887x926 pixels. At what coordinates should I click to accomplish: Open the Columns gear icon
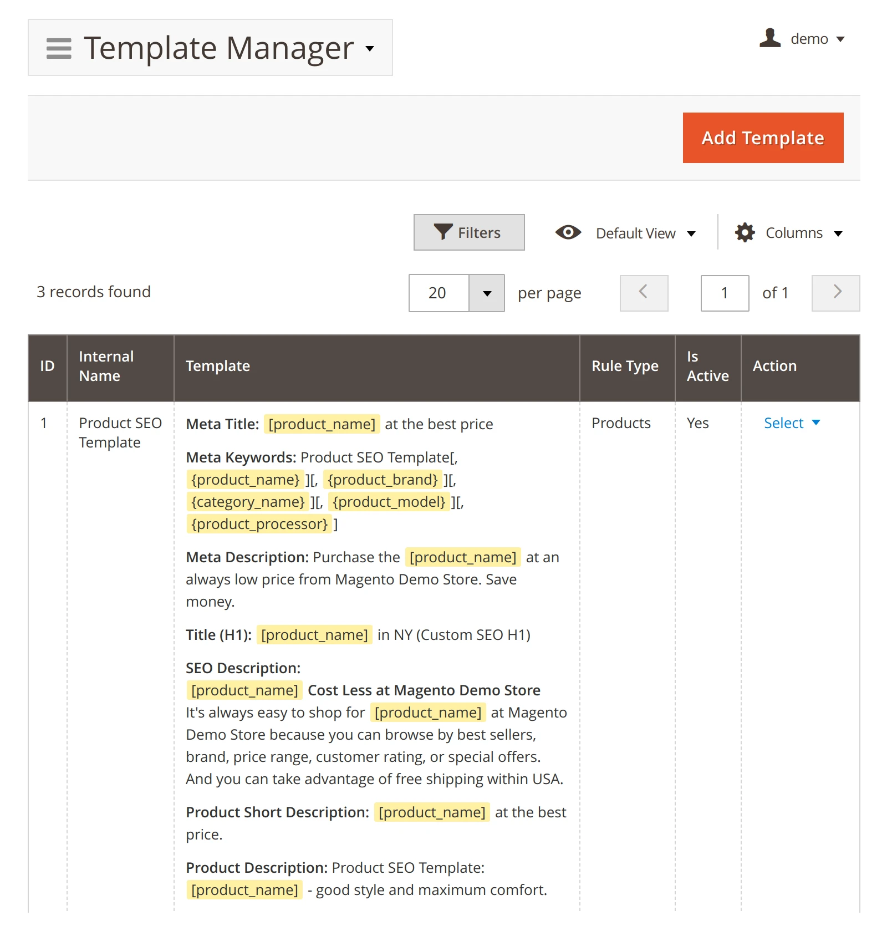pos(745,232)
